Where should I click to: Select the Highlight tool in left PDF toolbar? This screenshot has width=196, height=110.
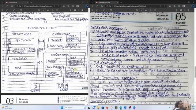pyautogui.click(x=14, y=10)
